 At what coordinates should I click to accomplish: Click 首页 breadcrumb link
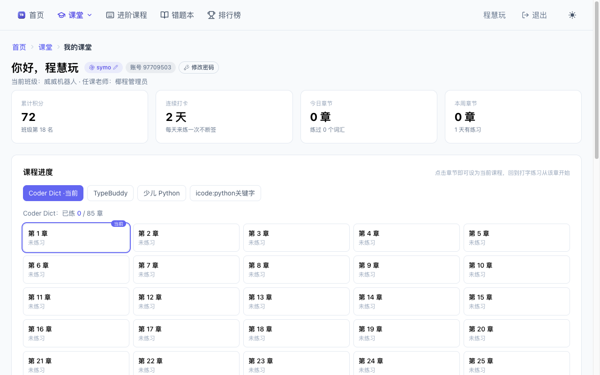[19, 47]
